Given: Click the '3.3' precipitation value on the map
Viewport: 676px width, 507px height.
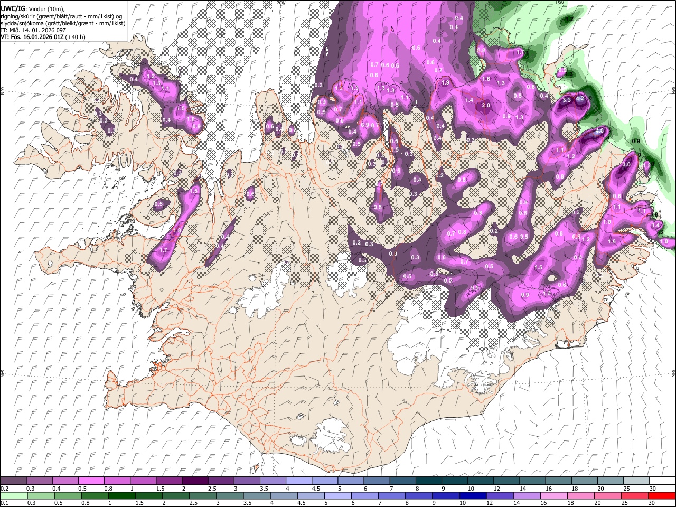Looking at the screenshot, I should click(x=567, y=100).
